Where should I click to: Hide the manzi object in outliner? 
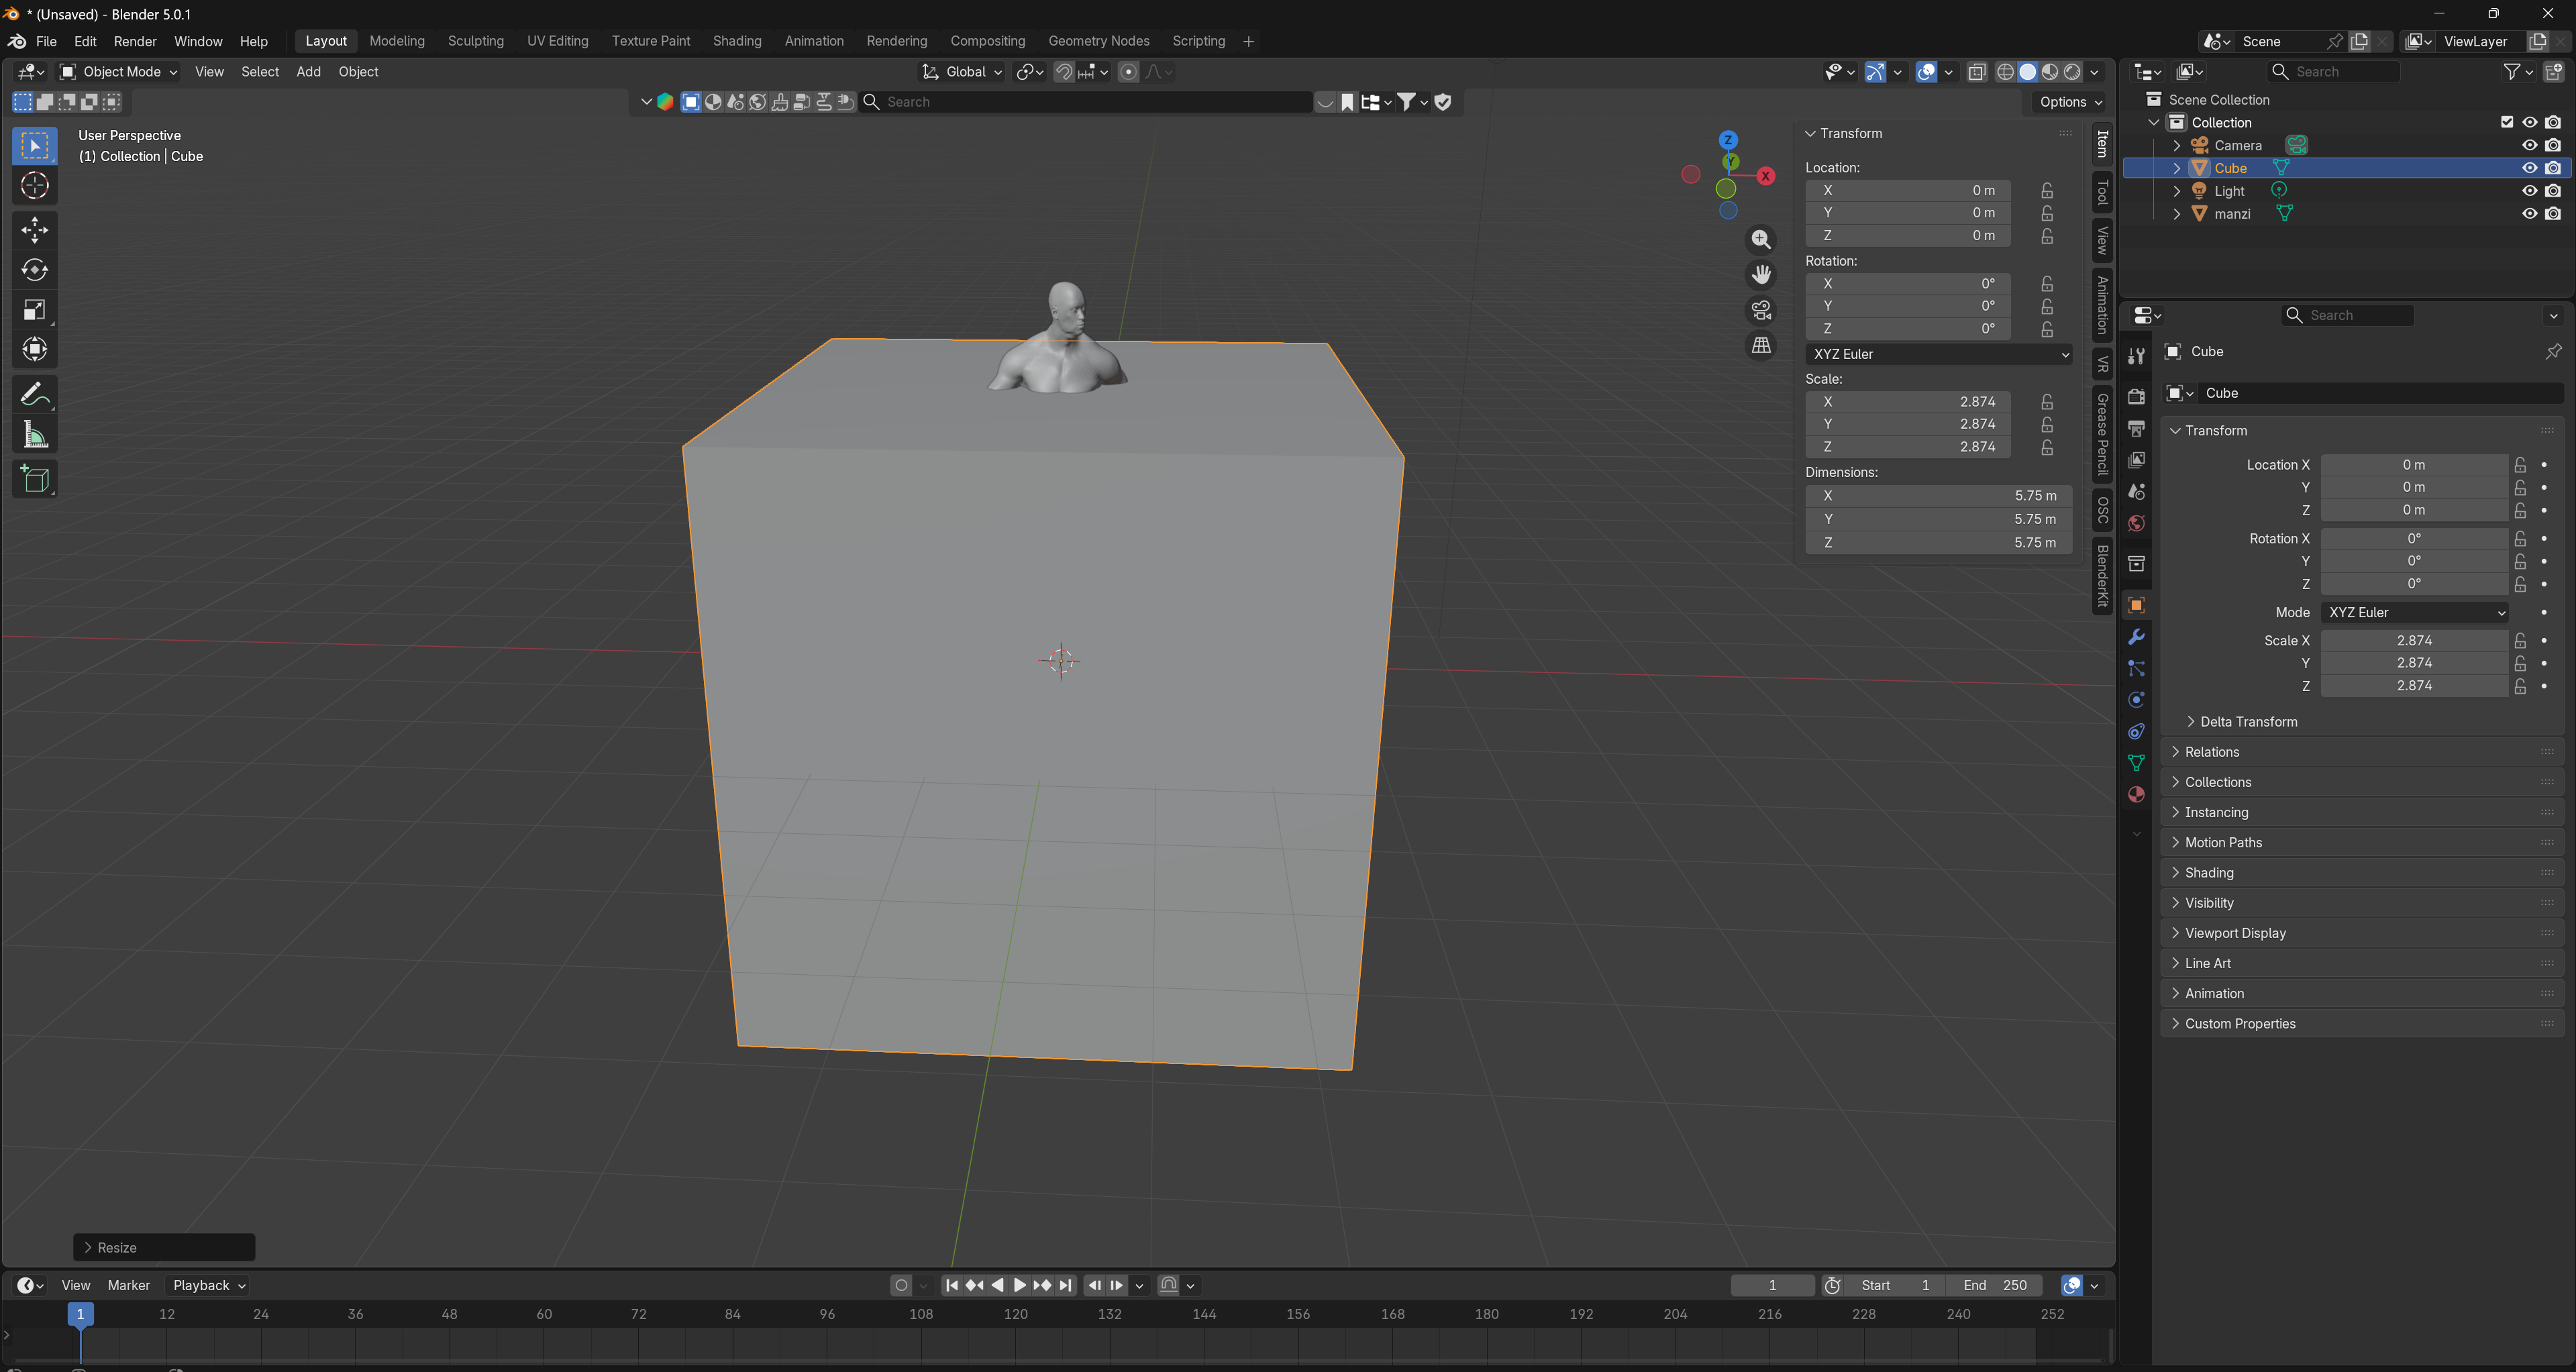[x=2529, y=214]
